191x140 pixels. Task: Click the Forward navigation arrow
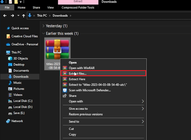[12, 16]
